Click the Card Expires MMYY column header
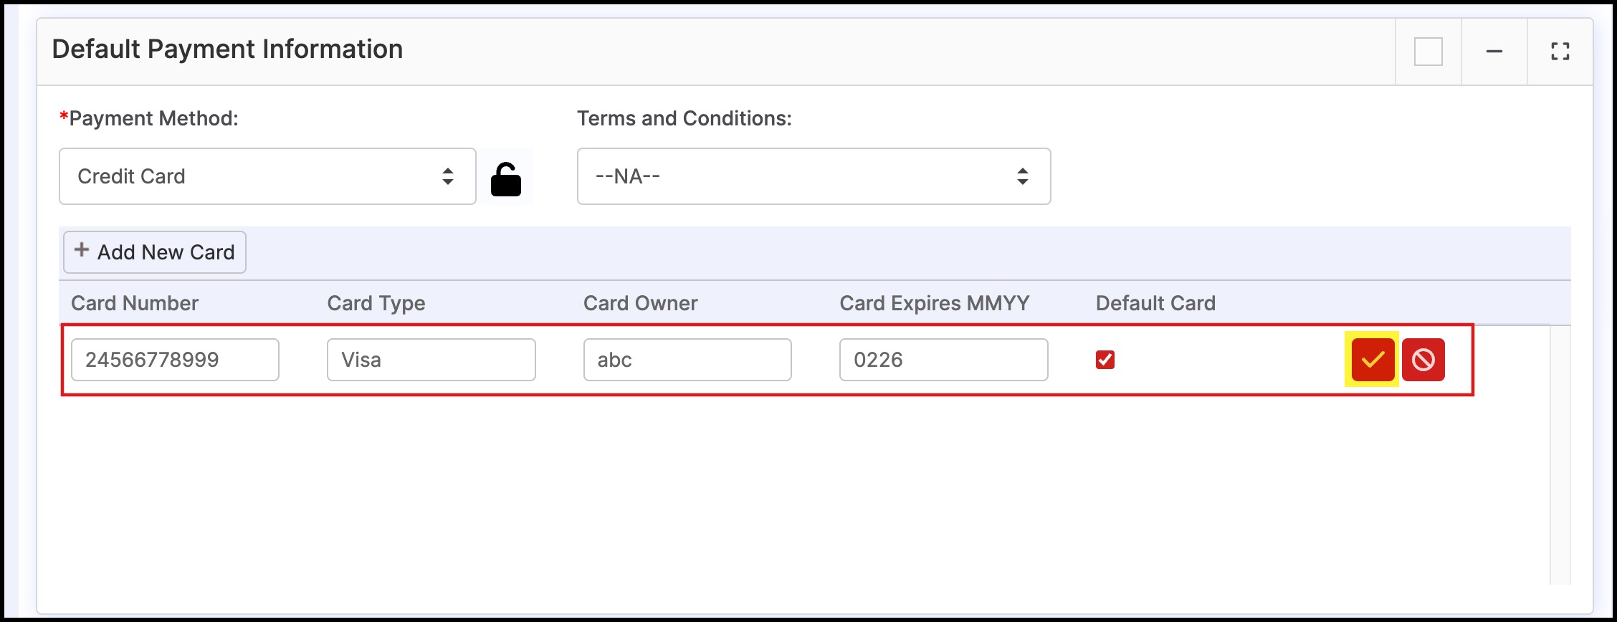 point(935,303)
